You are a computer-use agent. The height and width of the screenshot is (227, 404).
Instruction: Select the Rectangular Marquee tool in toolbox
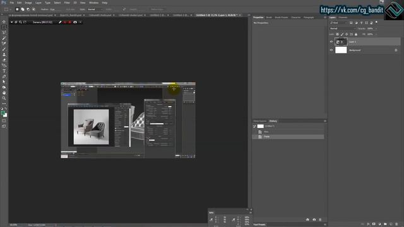[4, 27]
